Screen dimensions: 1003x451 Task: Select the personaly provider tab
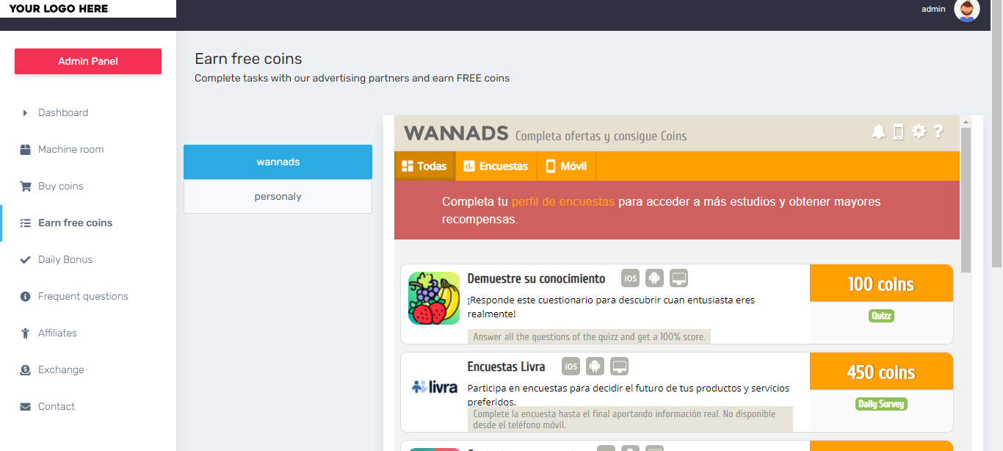click(278, 196)
